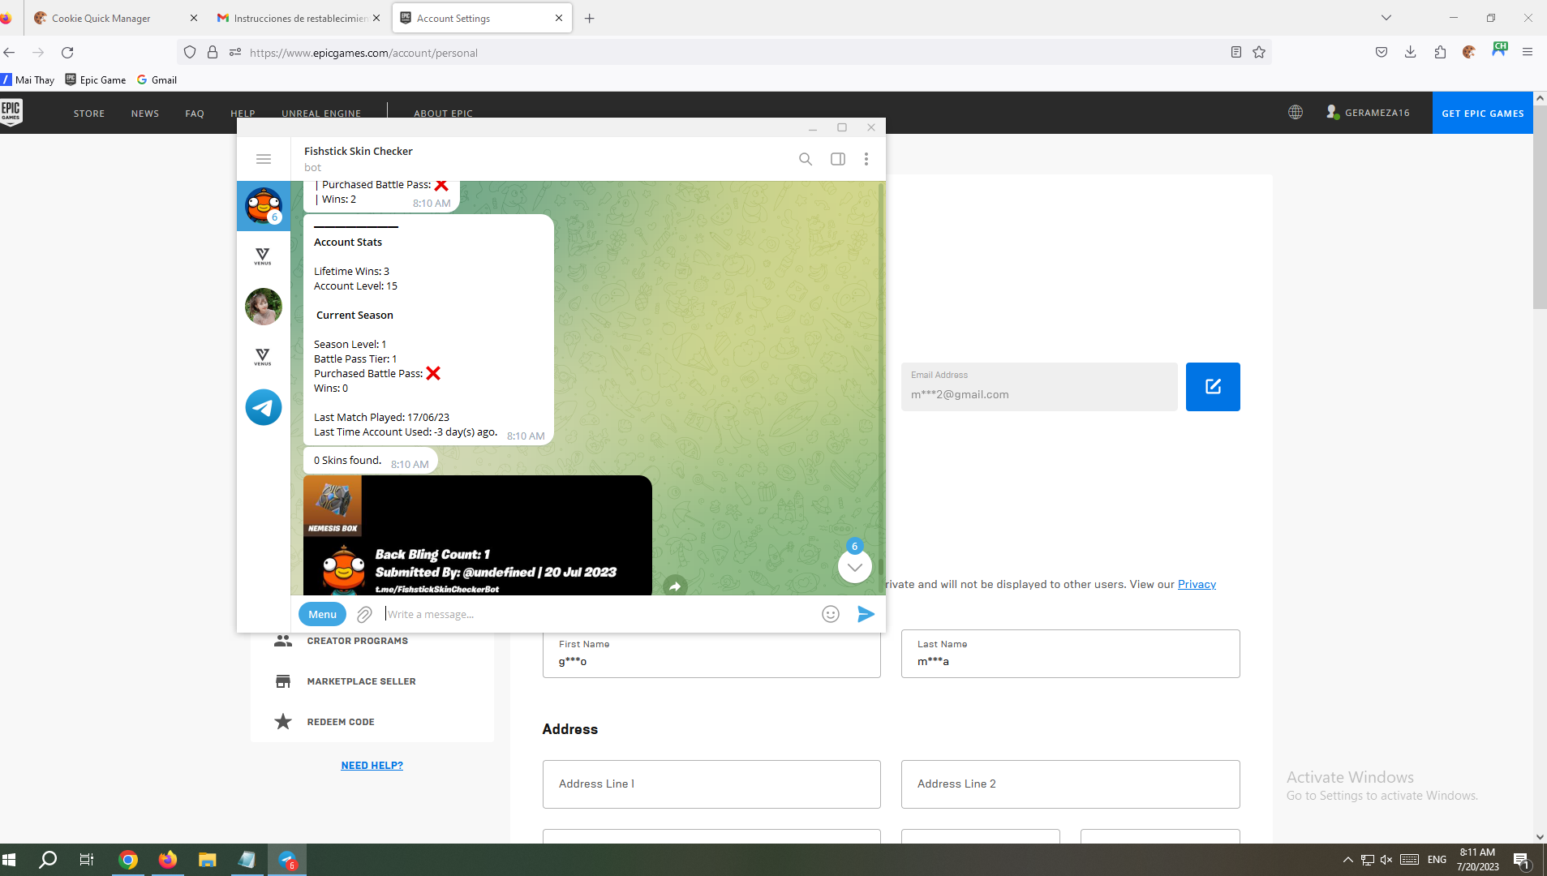Select Fishstick bot chat avatar in sidebar
Screen dimensions: 1547x876
(264, 206)
